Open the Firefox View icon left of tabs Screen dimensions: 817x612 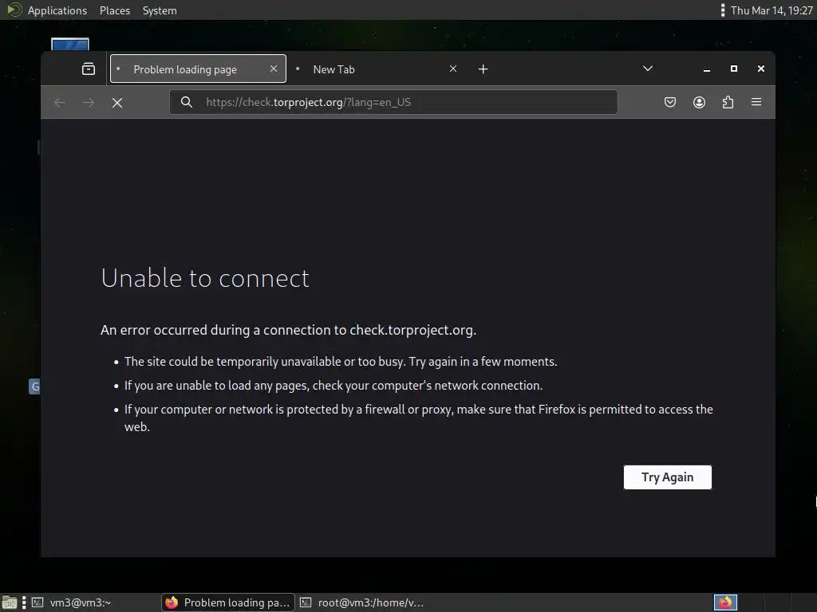tap(89, 69)
